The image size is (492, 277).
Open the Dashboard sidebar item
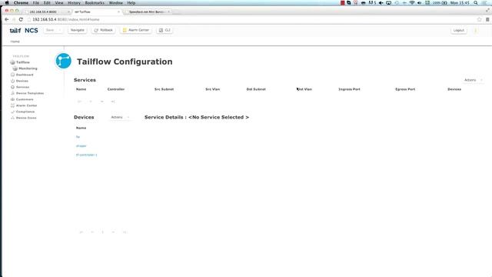tap(25, 75)
